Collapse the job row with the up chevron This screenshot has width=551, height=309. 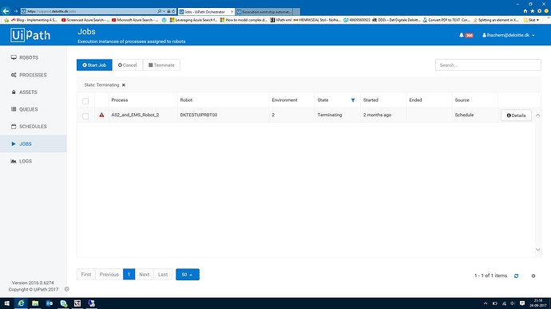pyautogui.click(x=537, y=115)
